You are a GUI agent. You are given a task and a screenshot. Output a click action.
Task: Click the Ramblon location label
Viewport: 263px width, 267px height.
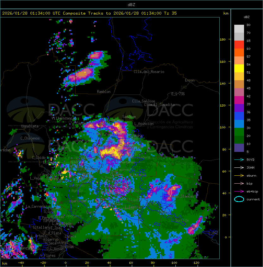[104, 92]
